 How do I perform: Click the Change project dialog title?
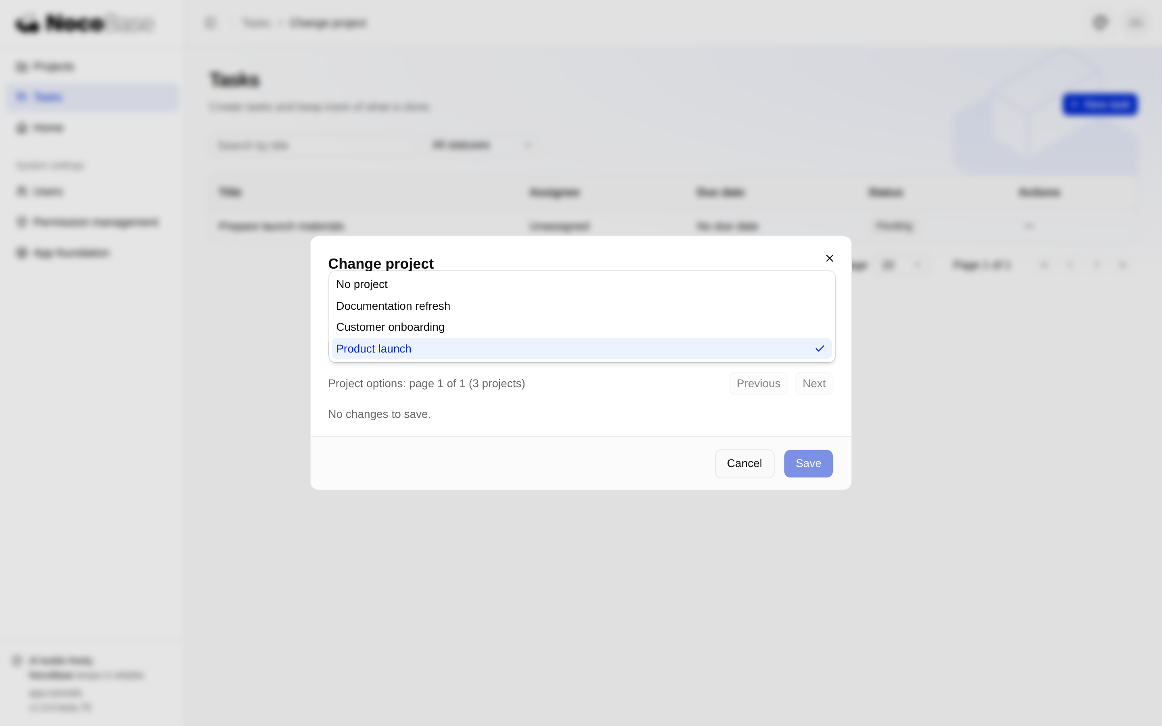(381, 264)
